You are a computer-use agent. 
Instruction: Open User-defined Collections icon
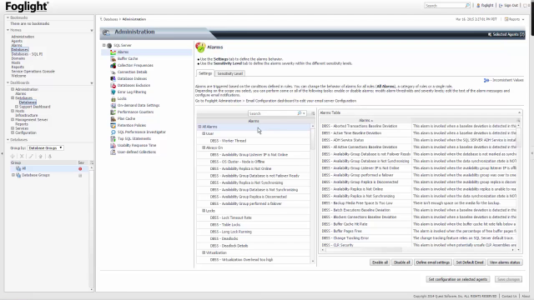coord(113,152)
